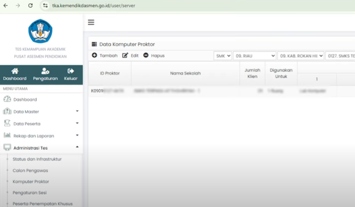Screen dimensions: 355x207
Task: Open Pengaturan user settings icon
Action: [45, 71]
